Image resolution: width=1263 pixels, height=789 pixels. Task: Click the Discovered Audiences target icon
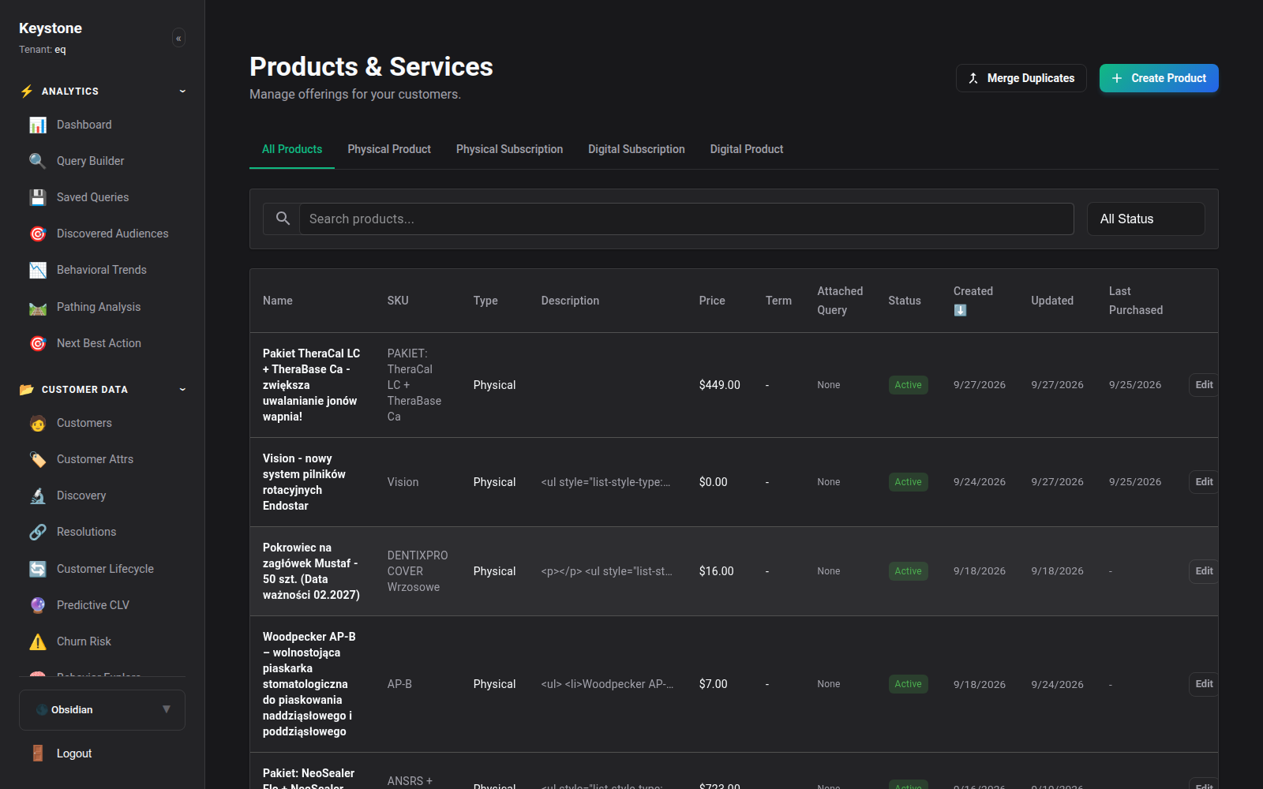[38, 234]
